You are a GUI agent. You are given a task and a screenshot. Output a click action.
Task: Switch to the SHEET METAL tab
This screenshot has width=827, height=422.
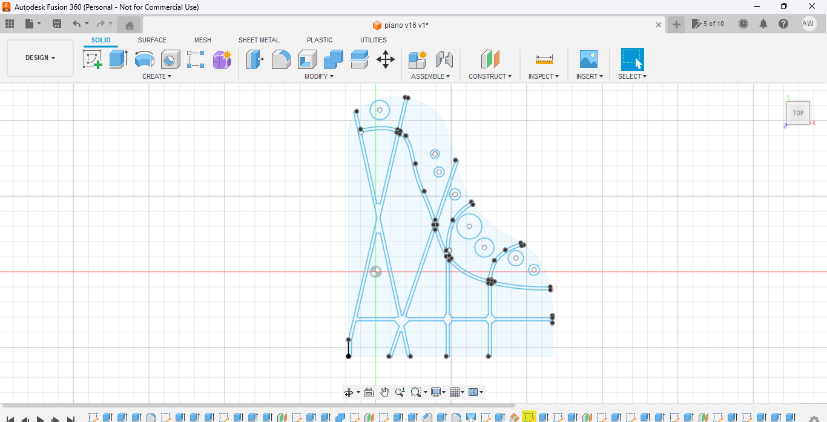259,41
